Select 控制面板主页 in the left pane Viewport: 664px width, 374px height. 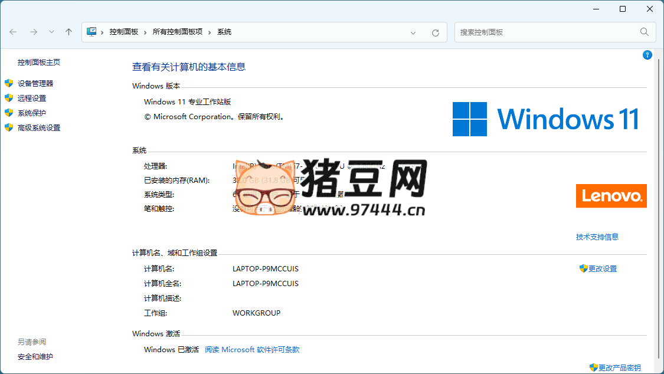click(39, 61)
